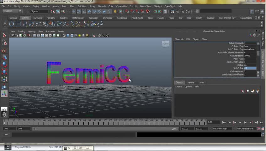Switch to the nCloth shelf tab
Image resolution: width=266 pixels, height=151 pixels.
coord(199,18)
